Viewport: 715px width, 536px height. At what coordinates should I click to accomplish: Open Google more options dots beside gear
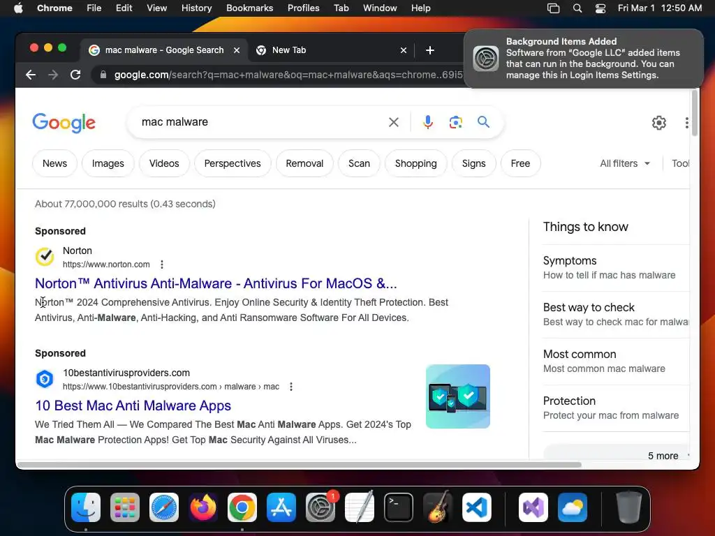[686, 123]
